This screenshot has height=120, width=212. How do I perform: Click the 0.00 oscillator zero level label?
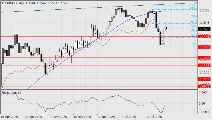point(202,103)
